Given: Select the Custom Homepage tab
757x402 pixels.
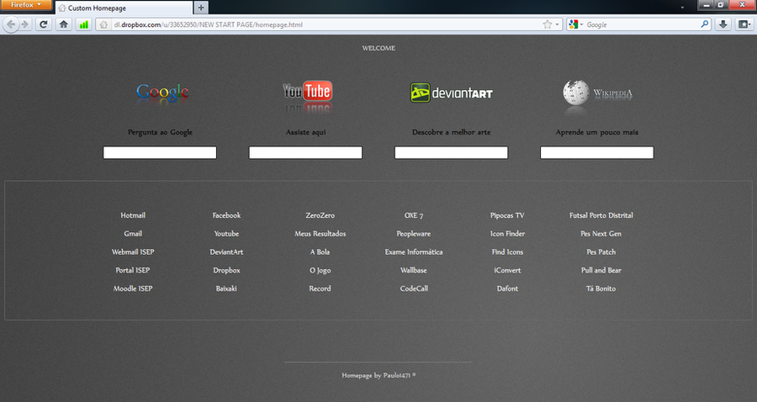Looking at the screenshot, I should click(124, 8).
